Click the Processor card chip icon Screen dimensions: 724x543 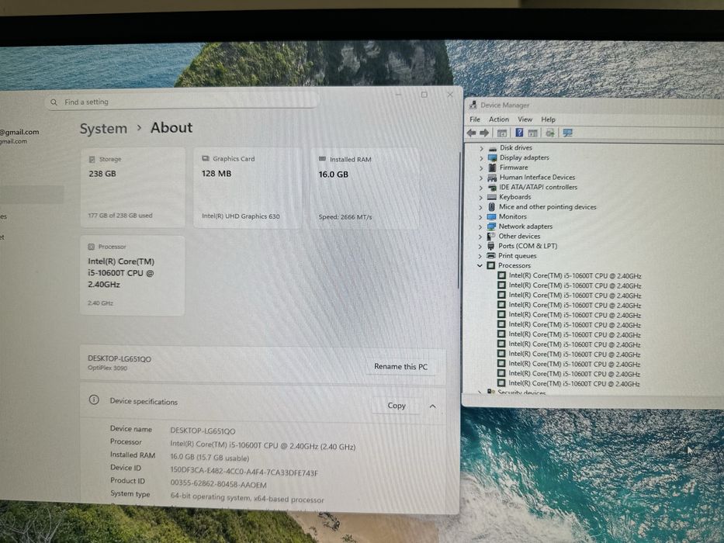[92, 247]
